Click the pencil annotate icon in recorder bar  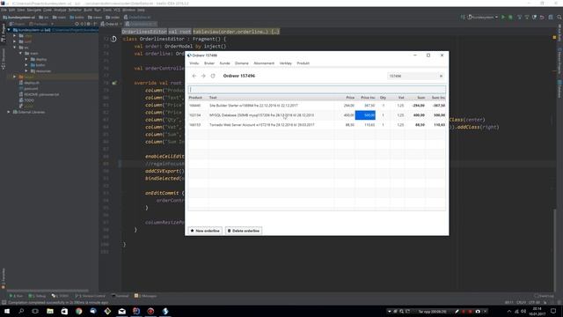click(457, 311)
